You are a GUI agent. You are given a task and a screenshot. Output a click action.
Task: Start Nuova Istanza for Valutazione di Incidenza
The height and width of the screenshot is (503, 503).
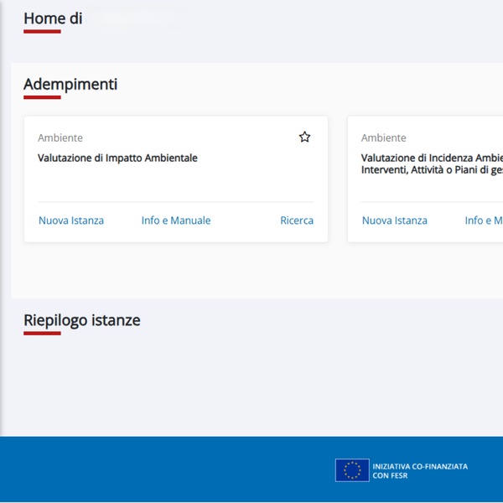[395, 220]
